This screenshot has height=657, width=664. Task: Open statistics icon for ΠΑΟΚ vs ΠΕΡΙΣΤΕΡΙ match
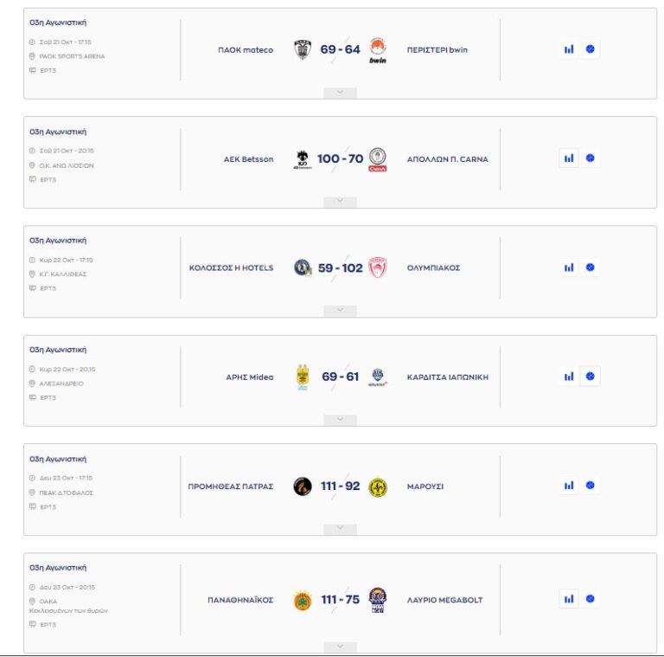coord(568,49)
